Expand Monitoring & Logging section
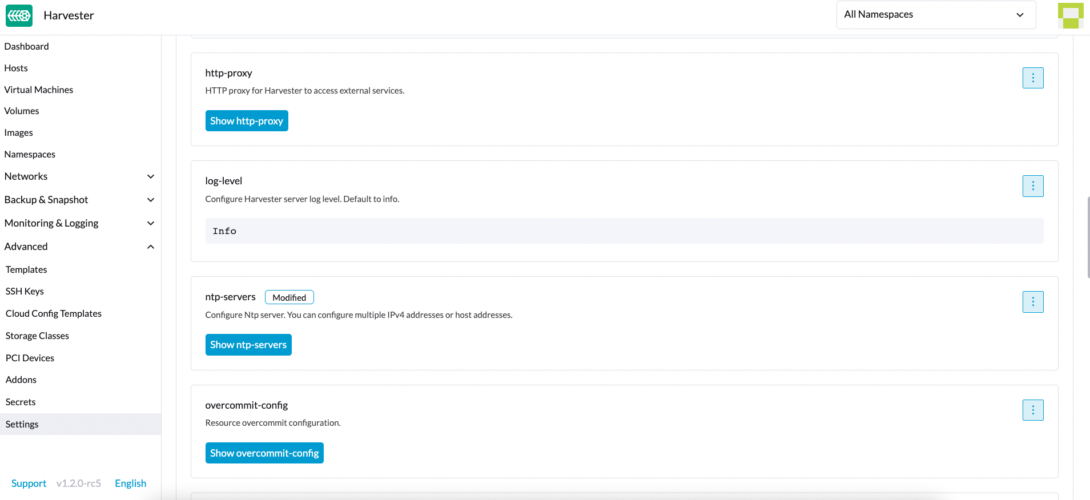Image resolution: width=1090 pixels, height=500 pixels. (x=150, y=223)
